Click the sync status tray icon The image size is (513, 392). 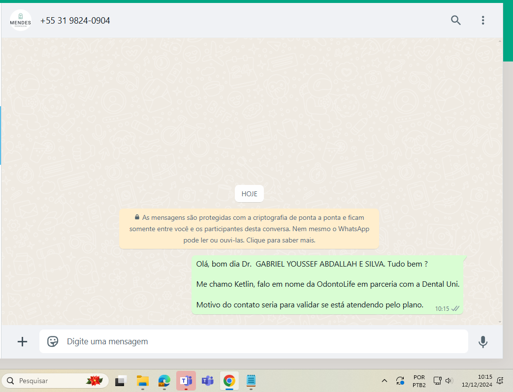coord(400,381)
